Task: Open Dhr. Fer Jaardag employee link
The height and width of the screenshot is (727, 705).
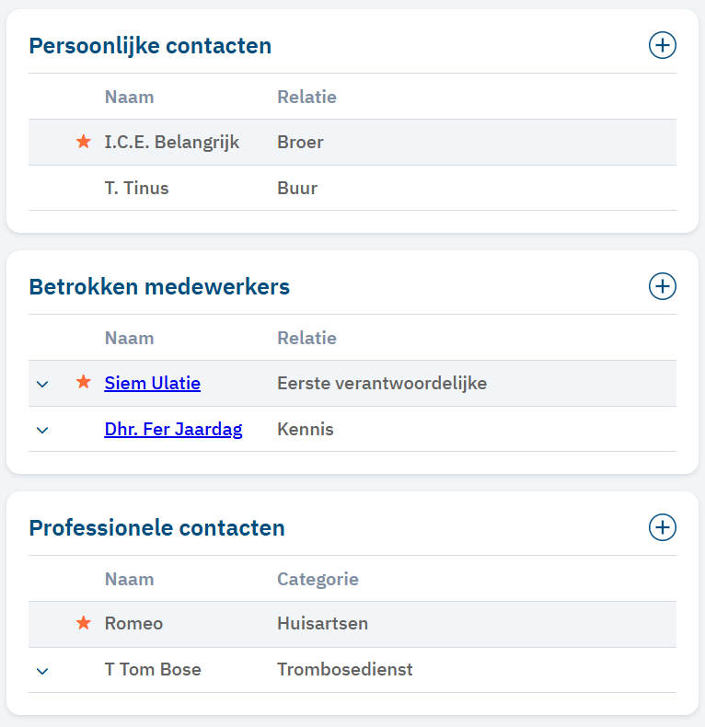Action: [x=173, y=429]
